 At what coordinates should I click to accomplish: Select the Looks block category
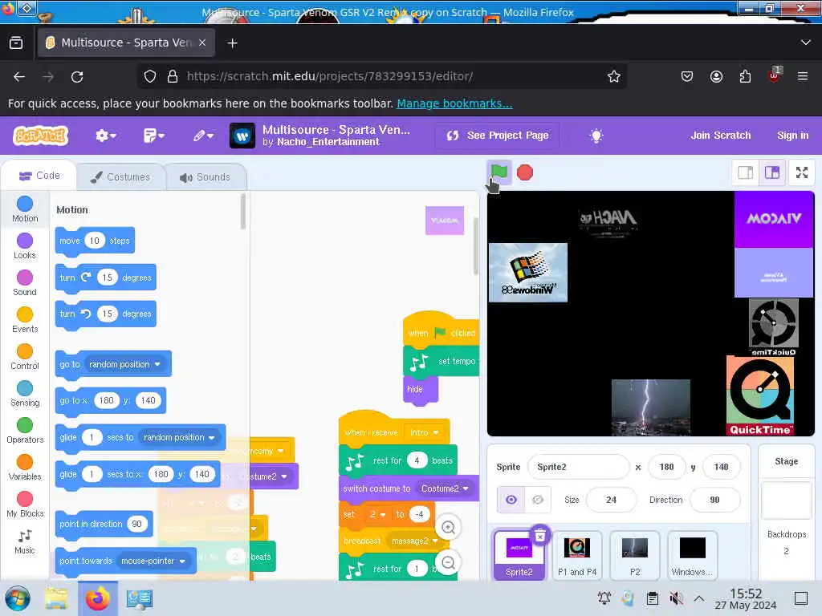point(25,246)
